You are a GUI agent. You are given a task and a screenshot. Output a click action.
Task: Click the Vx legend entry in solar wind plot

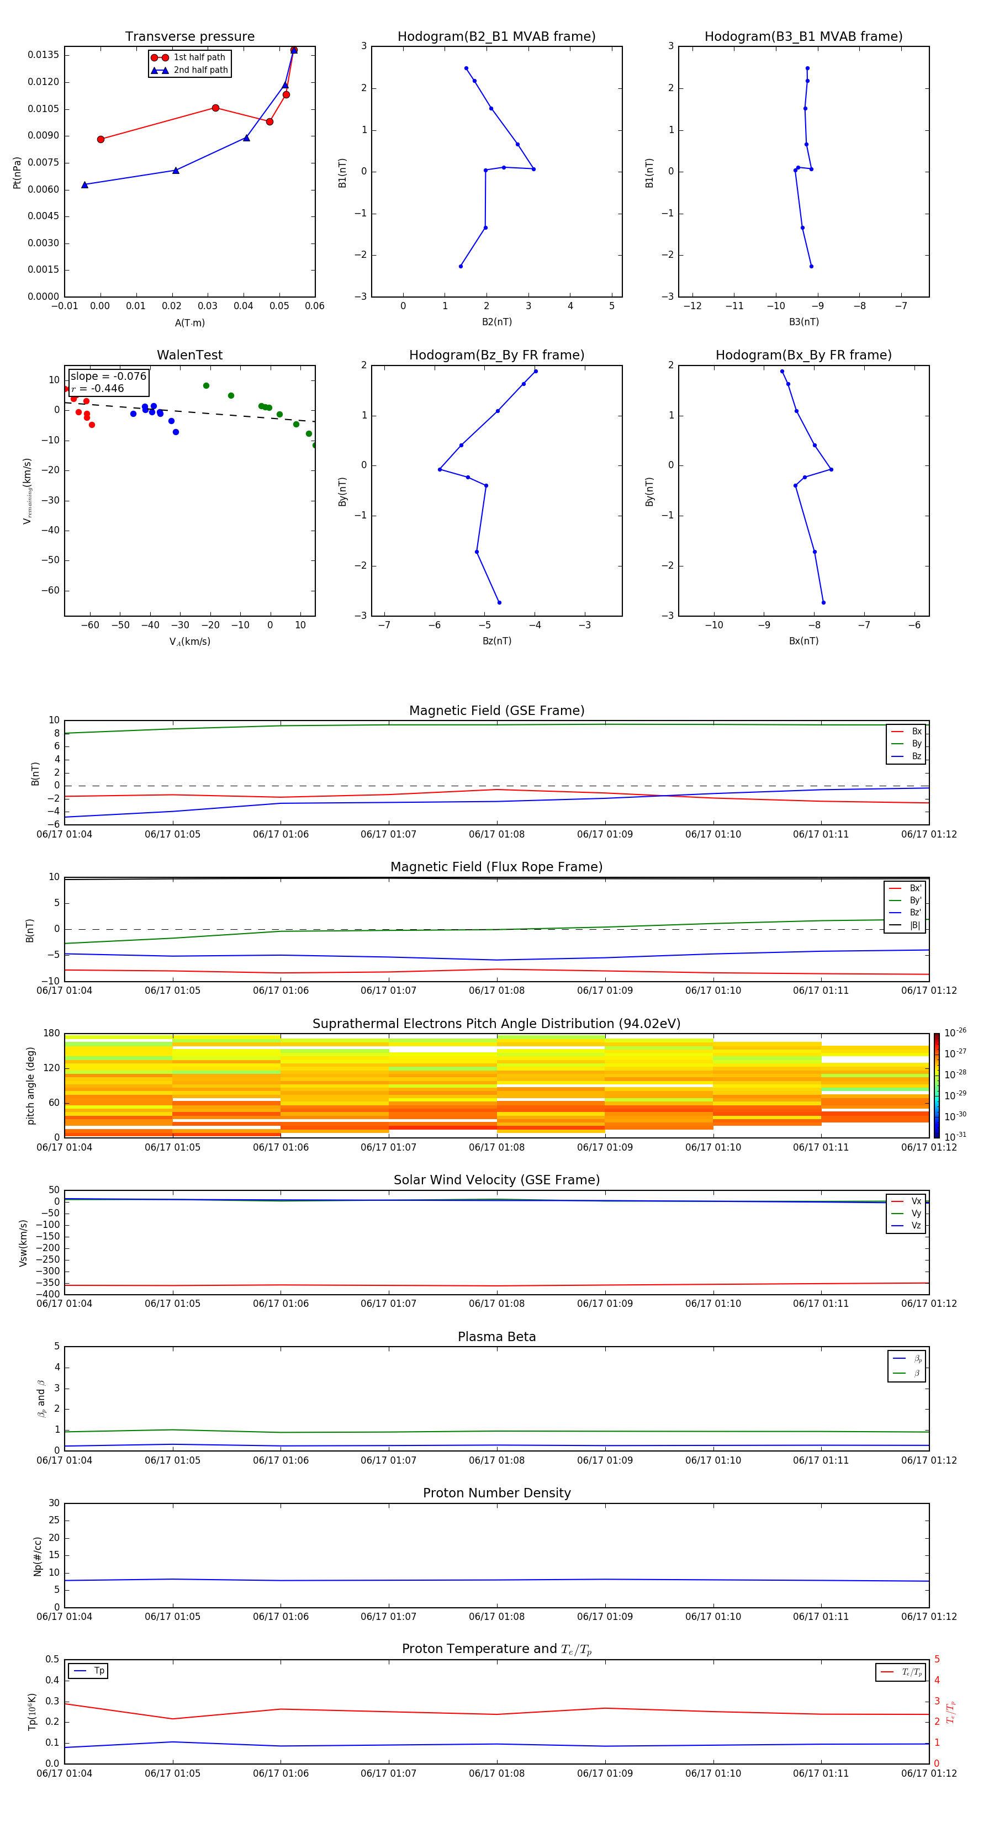click(906, 1201)
